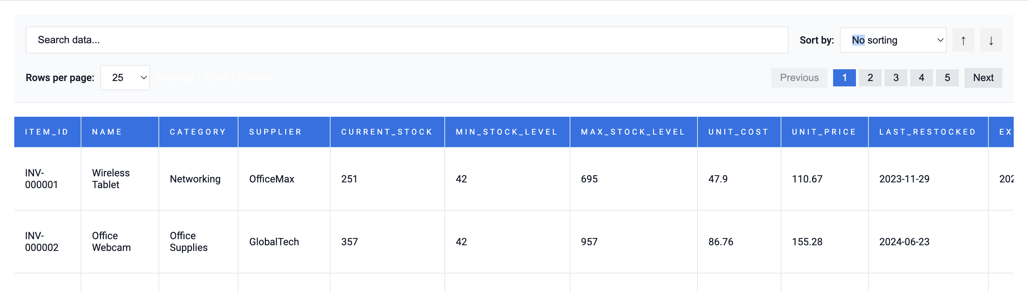The image size is (1028, 292).
Task: Select the CATEGORY column header
Action: pyautogui.click(x=198, y=132)
